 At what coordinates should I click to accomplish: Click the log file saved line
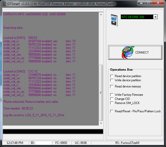point(34,115)
